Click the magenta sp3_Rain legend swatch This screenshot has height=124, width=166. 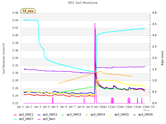click(39, 119)
